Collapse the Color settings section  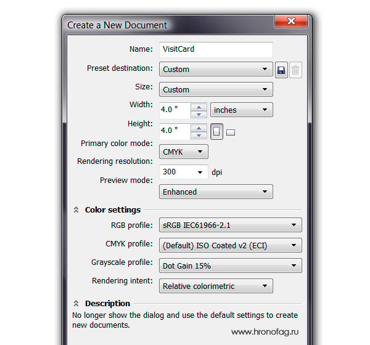[x=76, y=210]
